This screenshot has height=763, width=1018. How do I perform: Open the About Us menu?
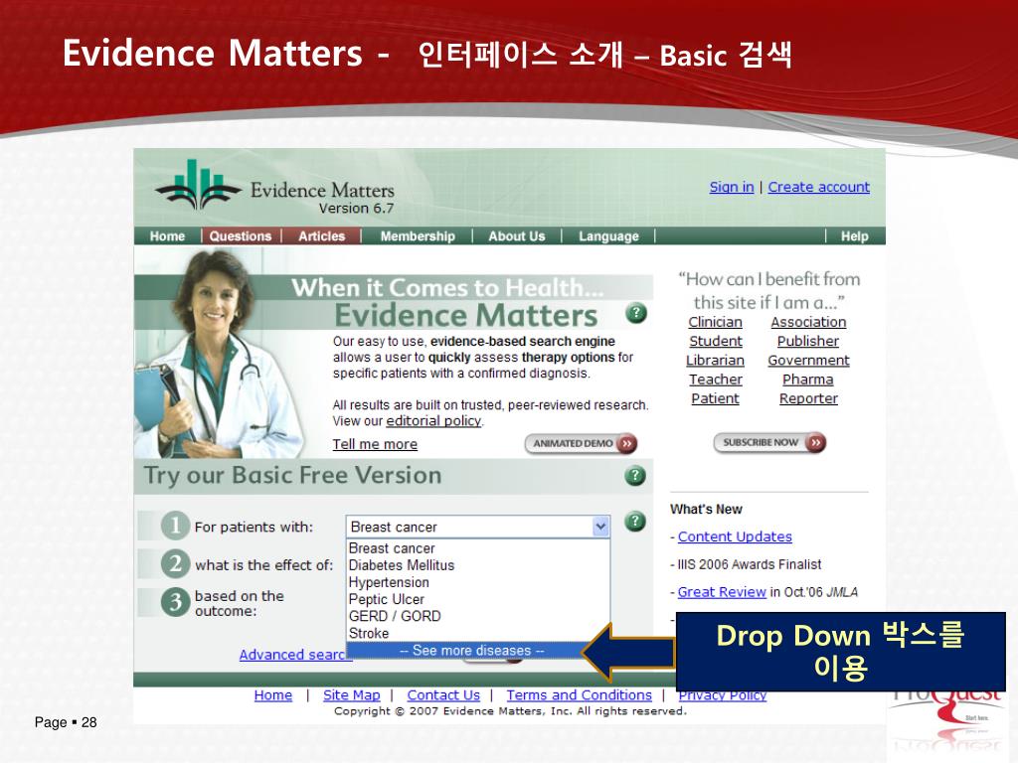click(517, 236)
